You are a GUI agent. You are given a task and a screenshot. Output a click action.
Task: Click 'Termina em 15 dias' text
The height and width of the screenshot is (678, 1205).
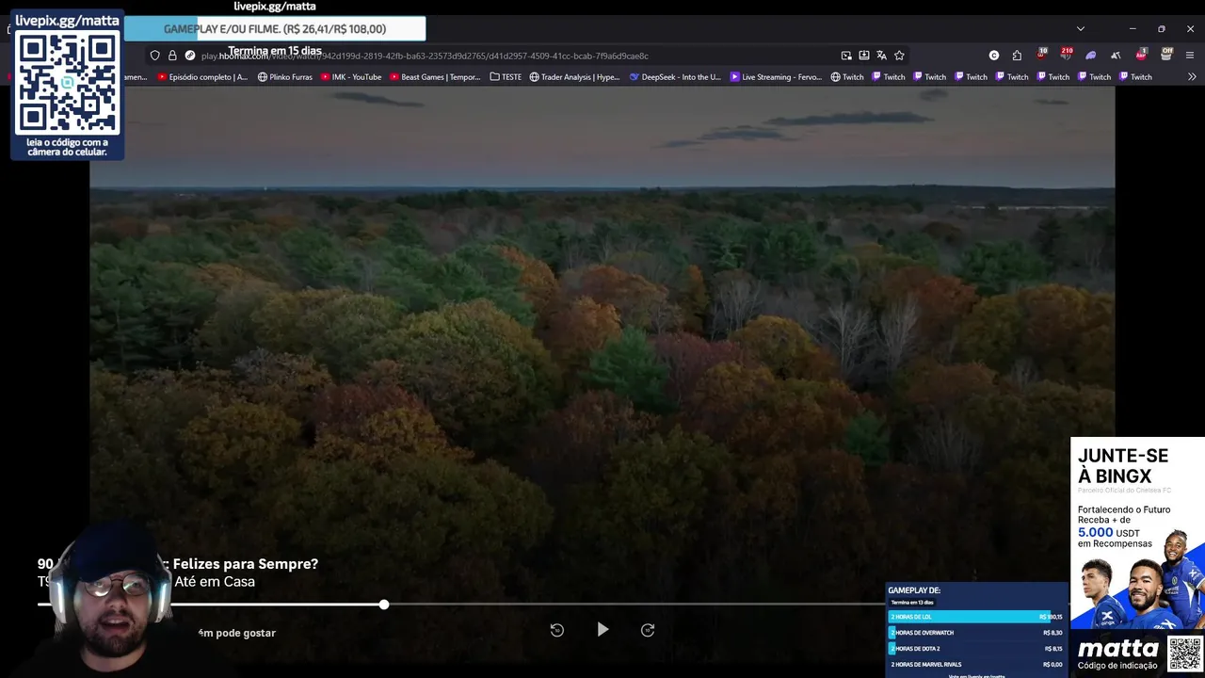pyautogui.click(x=275, y=51)
